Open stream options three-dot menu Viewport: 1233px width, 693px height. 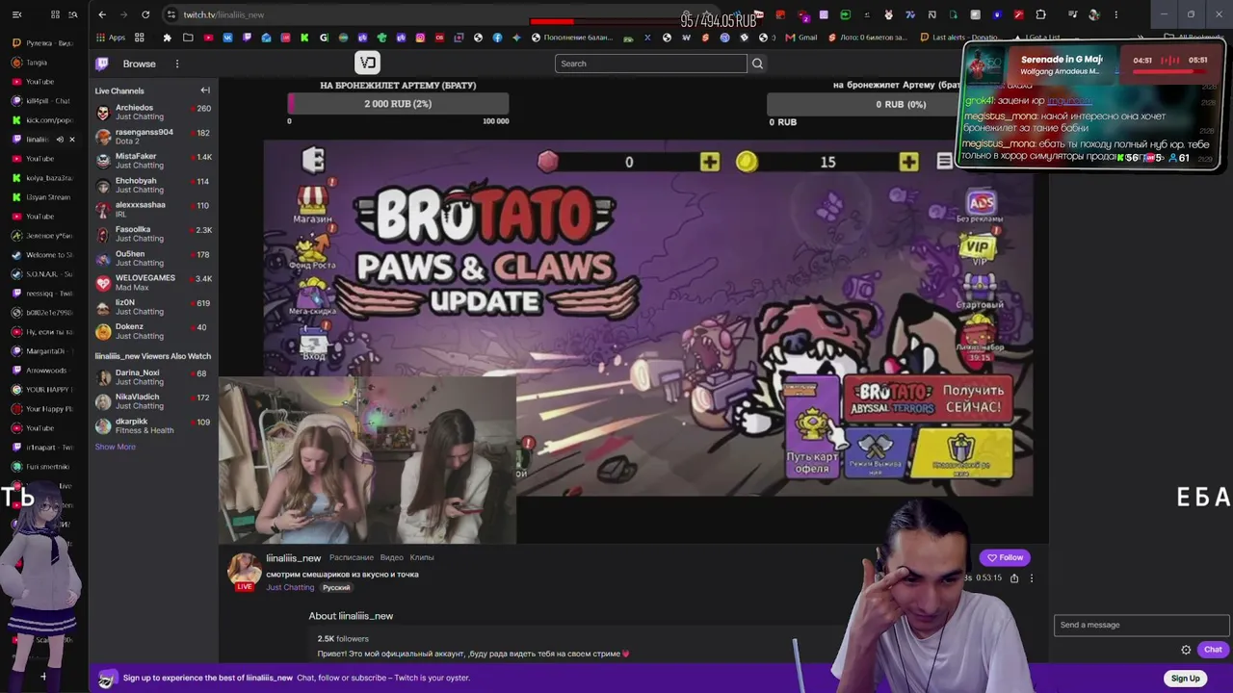click(1032, 578)
